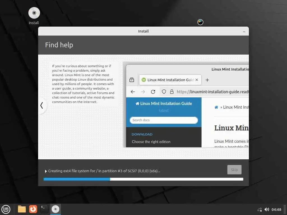
Task: Click the Install window title bar text
Action: click(143, 31)
